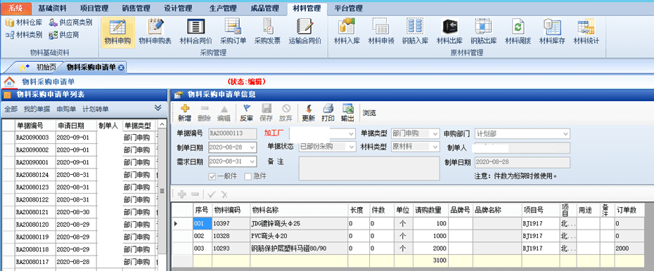The width and height of the screenshot is (654, 271).
Task: Switch to the 生产管理 ribbon tab
Action: (222, 8)
